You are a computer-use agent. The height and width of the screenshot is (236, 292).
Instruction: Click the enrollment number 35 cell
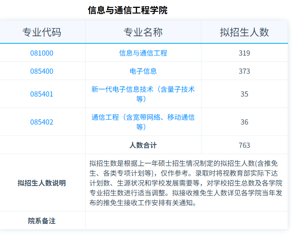point(244,94)
